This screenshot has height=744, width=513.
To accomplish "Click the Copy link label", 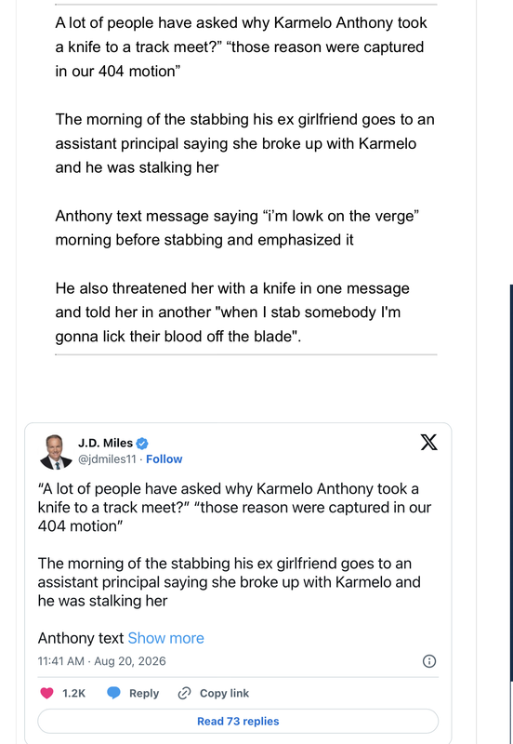I will pos(224,693).
